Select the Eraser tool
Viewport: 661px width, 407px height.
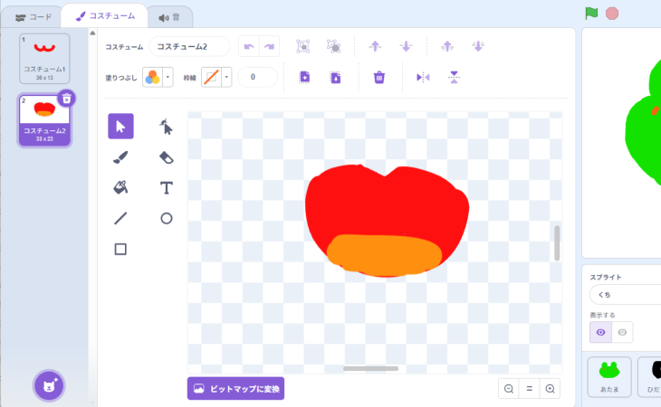tap(167, 157)
